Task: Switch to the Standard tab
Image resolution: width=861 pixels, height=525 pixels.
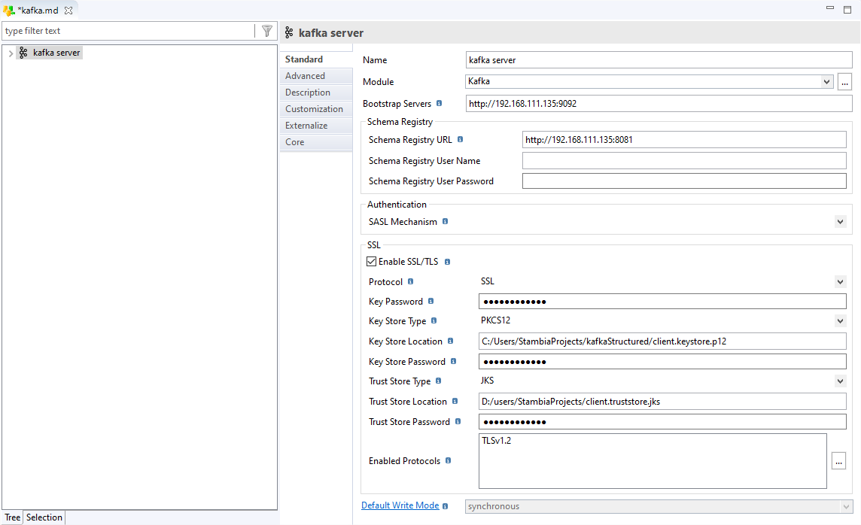Action: [x=316, y=59]
